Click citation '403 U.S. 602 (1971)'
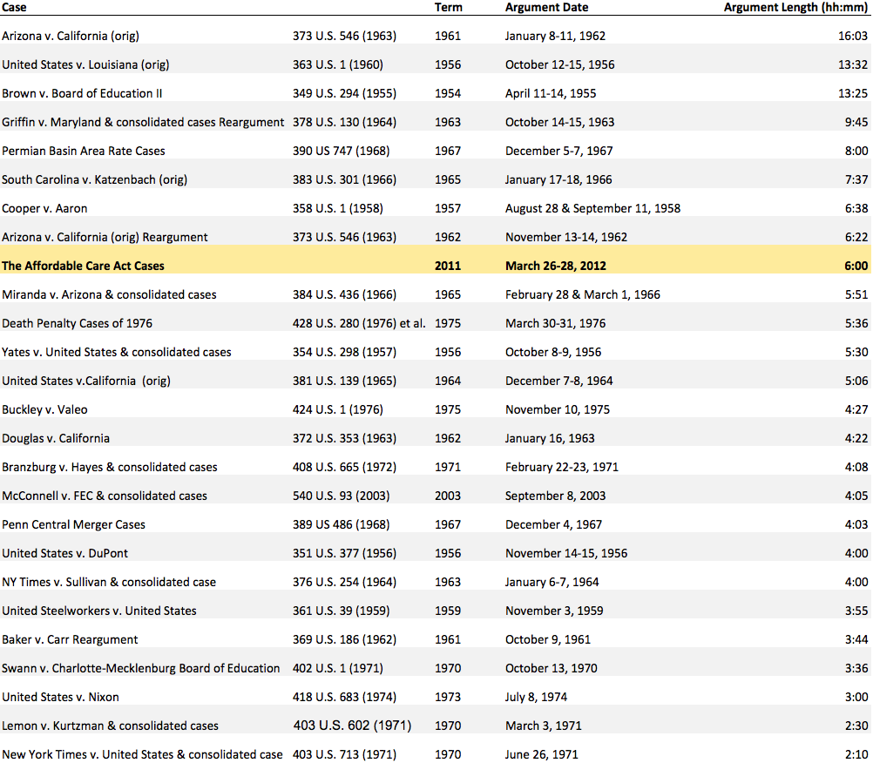 pos(353,726)
